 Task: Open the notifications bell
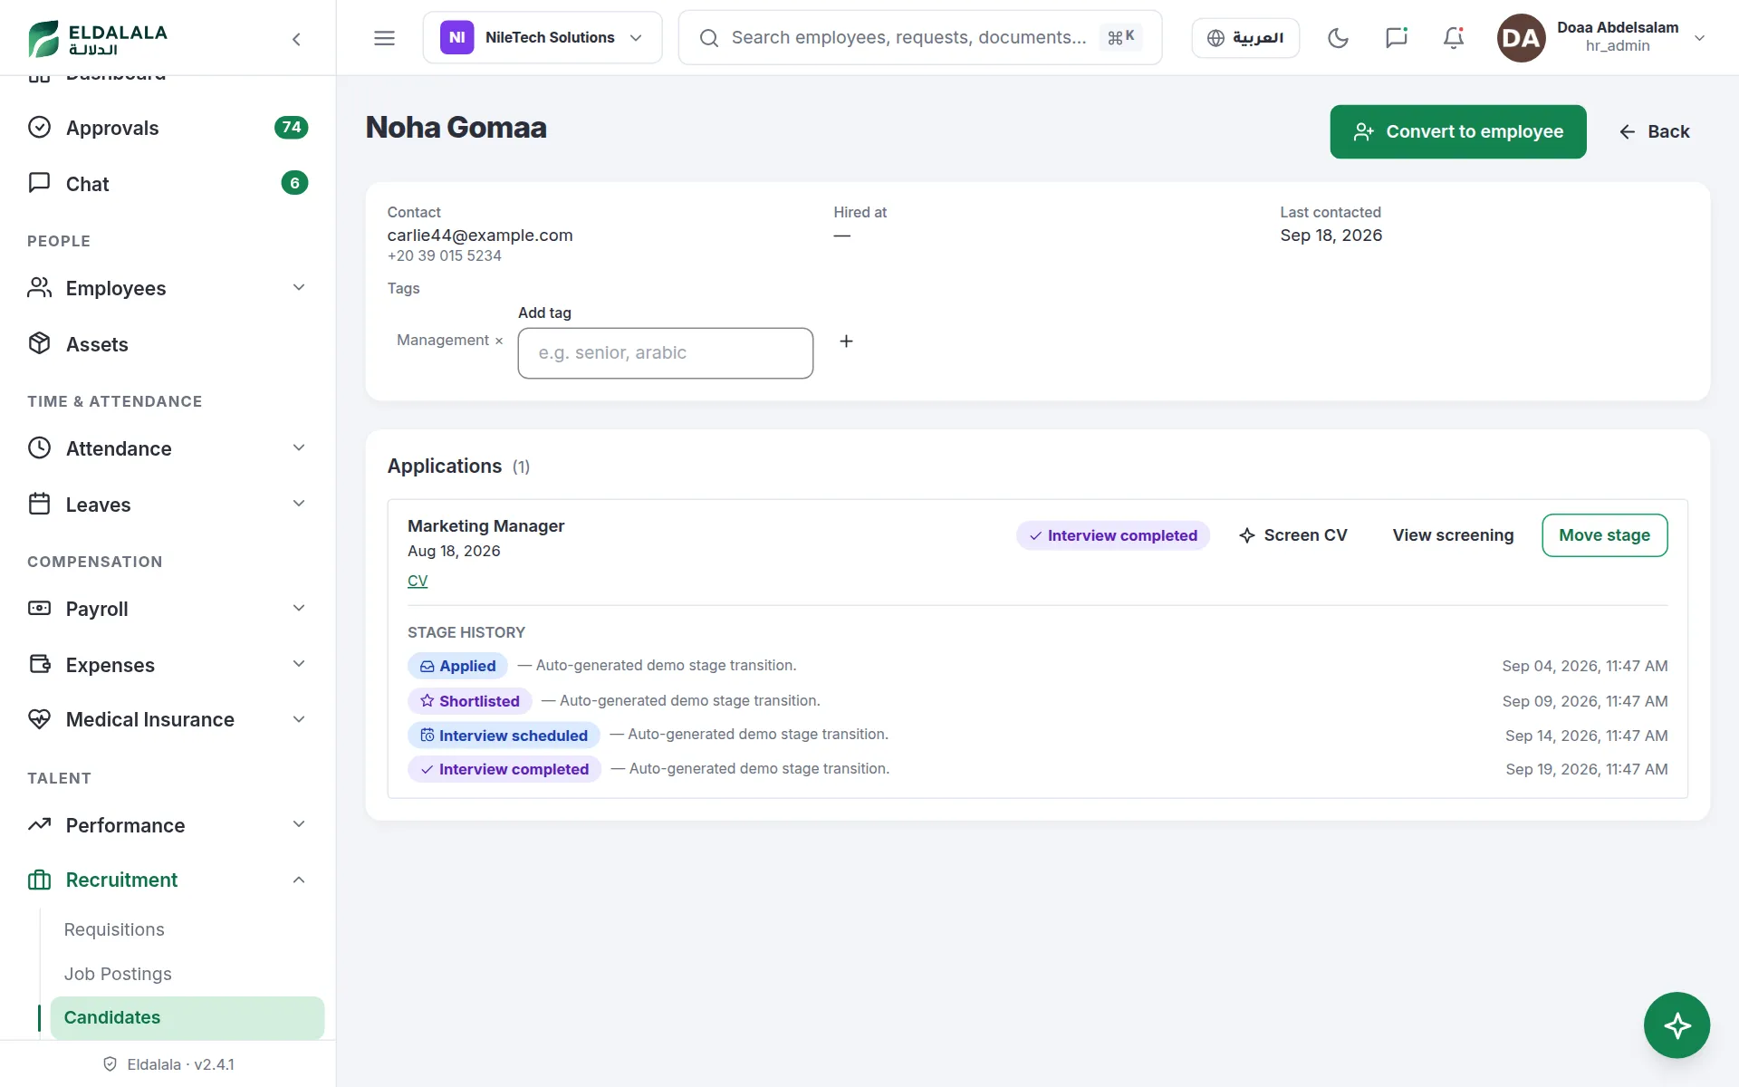[1454, 38]
